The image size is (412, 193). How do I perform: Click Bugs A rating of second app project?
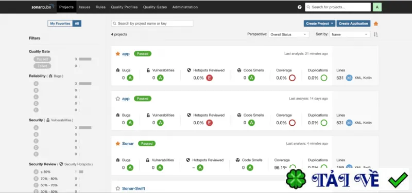click(x=130, y=123)
